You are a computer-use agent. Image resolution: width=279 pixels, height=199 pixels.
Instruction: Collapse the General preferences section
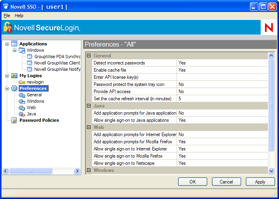pyautogui.click(x=88, y=56)
